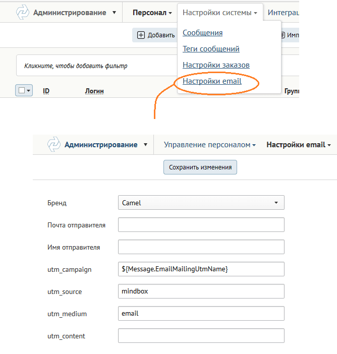Image resolution: width=337 pixels, height=354 pixels.
Task: Expand top Администрирование dropdown arrow
Action: (x=115, y=13)
